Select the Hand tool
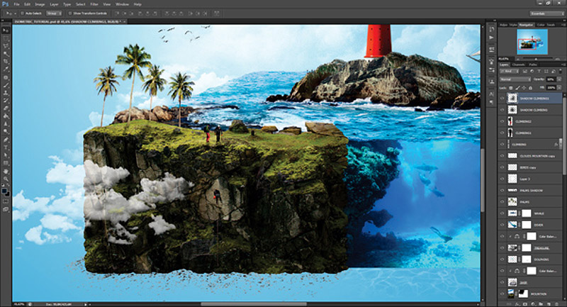This screenshot has width=567, height=307. click(x=6, y=171)
